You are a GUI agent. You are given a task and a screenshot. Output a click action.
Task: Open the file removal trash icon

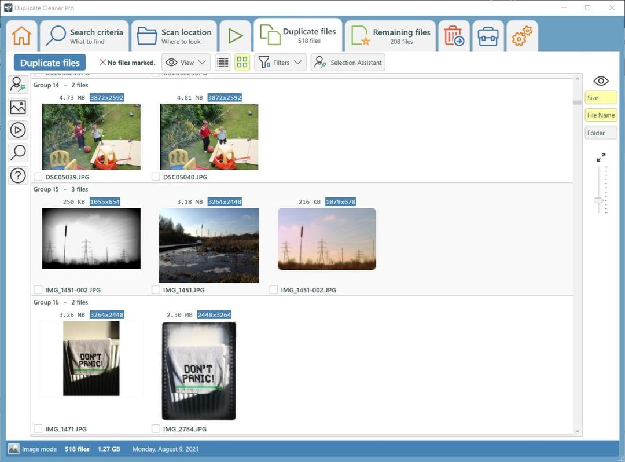coord(454,36)
